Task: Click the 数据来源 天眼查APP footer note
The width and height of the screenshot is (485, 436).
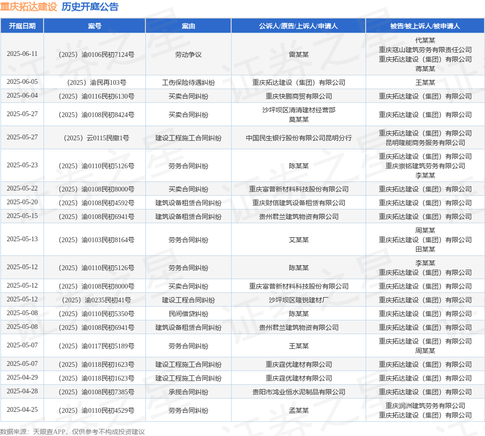Action: coord(72,432)
